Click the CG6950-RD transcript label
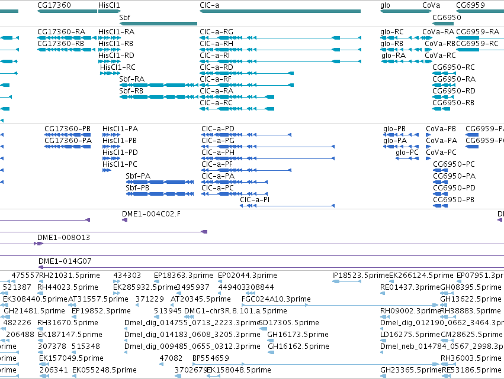The width and height of the screenshot is (504, 379). 454,91
